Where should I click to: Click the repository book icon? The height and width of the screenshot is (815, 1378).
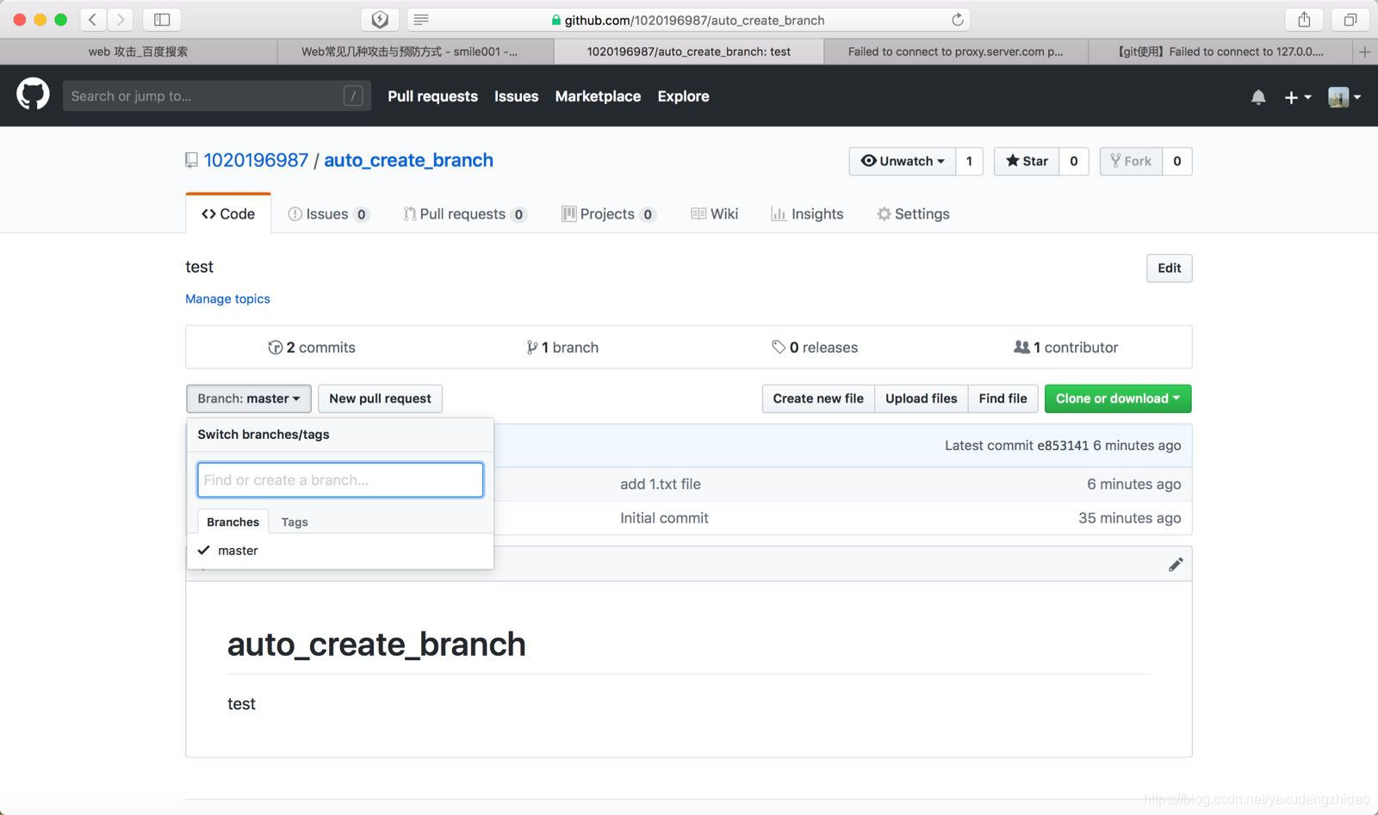[x=191, y=160]
